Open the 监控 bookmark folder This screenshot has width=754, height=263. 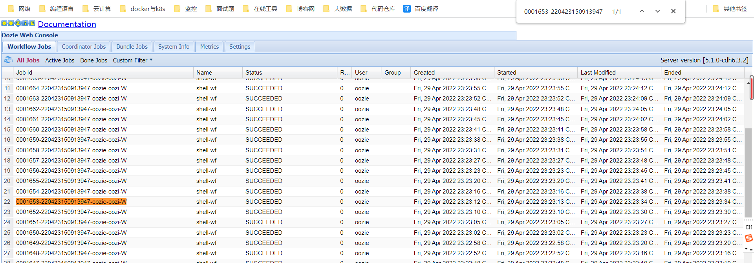tap(185, 9)
